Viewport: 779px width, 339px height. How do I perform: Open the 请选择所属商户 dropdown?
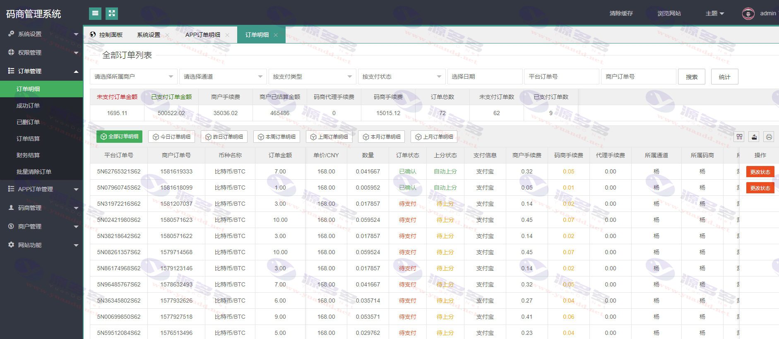tap(134, 77)
